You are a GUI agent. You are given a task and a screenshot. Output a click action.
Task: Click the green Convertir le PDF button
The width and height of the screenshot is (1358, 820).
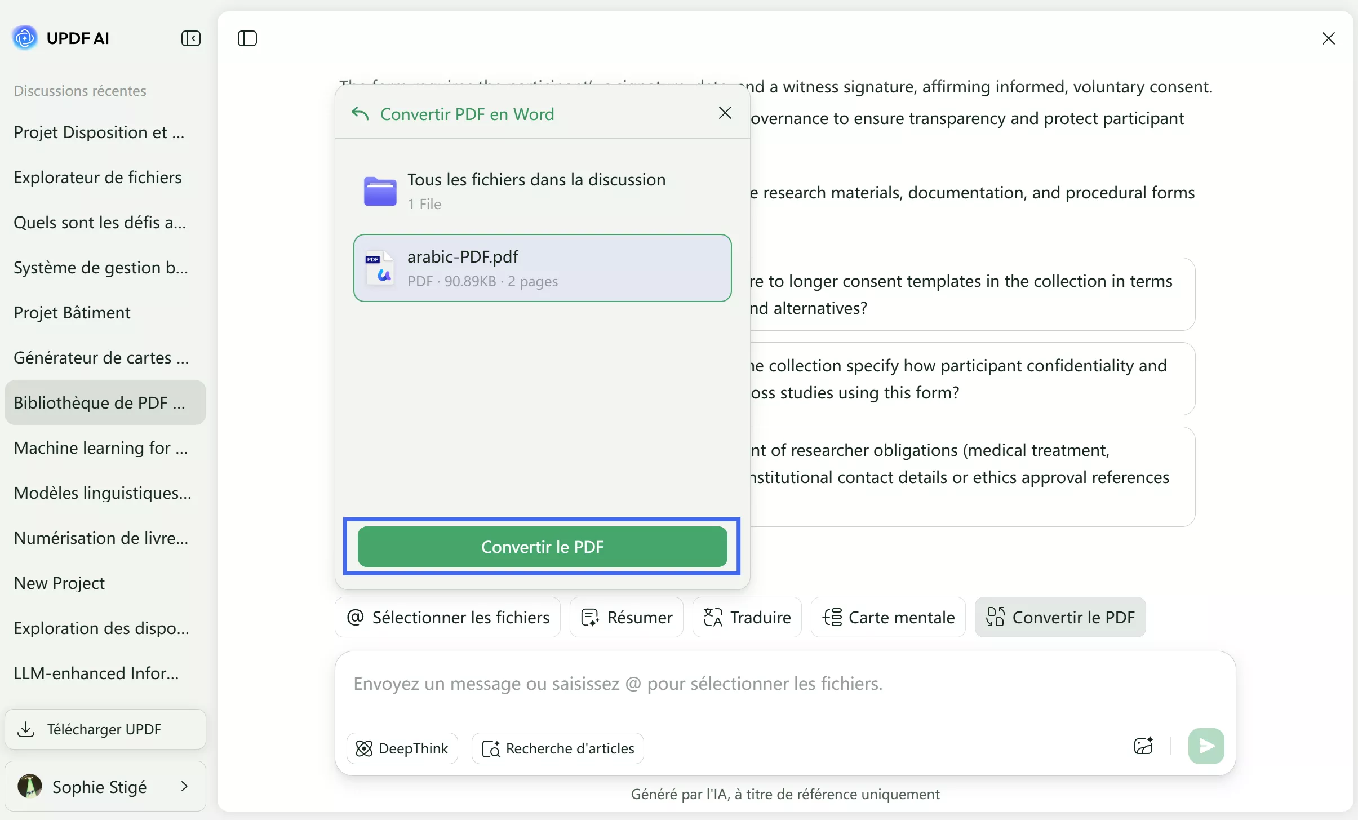(541, 546)
